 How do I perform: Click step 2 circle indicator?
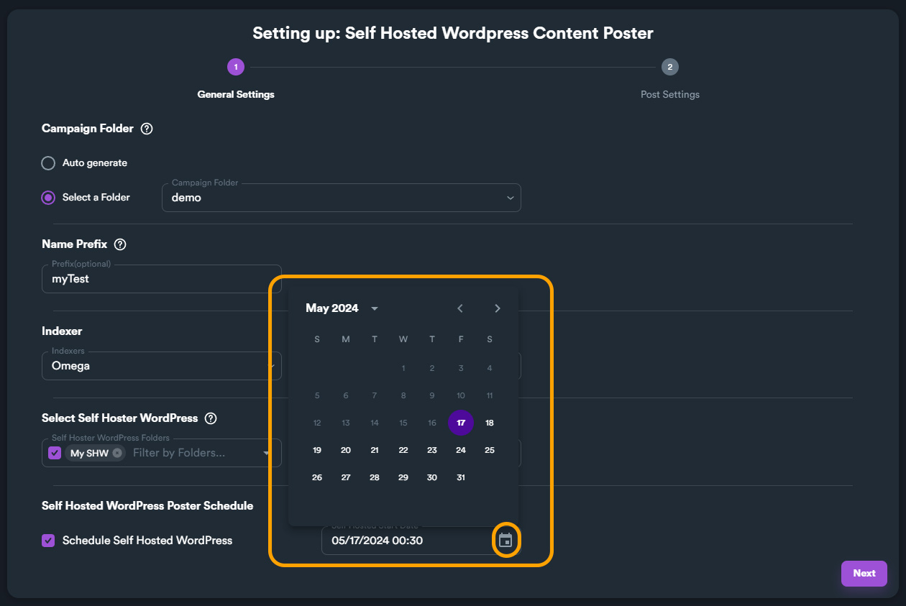pos(669,67)
